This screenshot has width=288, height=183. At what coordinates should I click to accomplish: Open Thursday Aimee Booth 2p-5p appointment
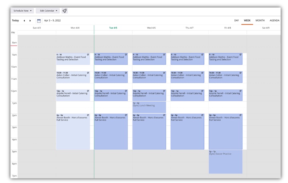point(187,131)
